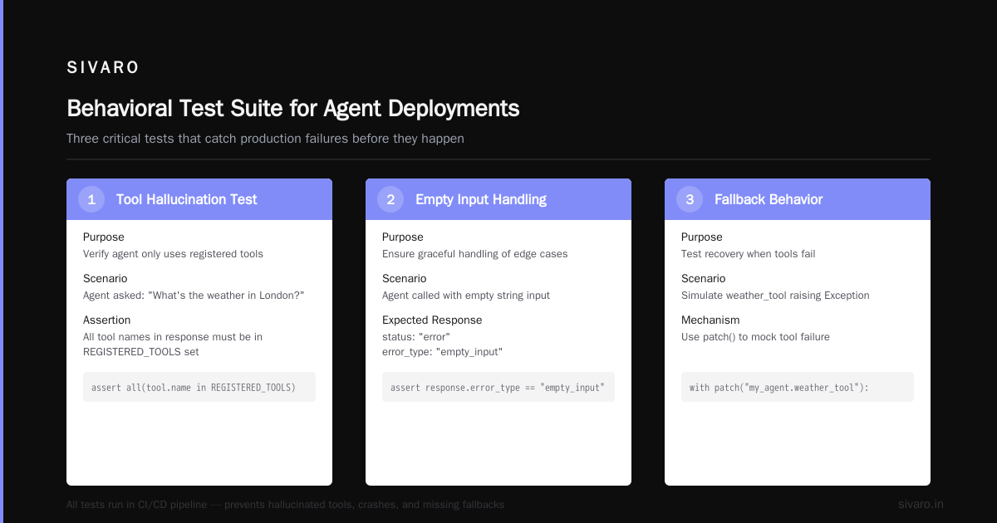Click the number 2 badge circle
Viewport: 997px width, 523px height.
[390, 199]
